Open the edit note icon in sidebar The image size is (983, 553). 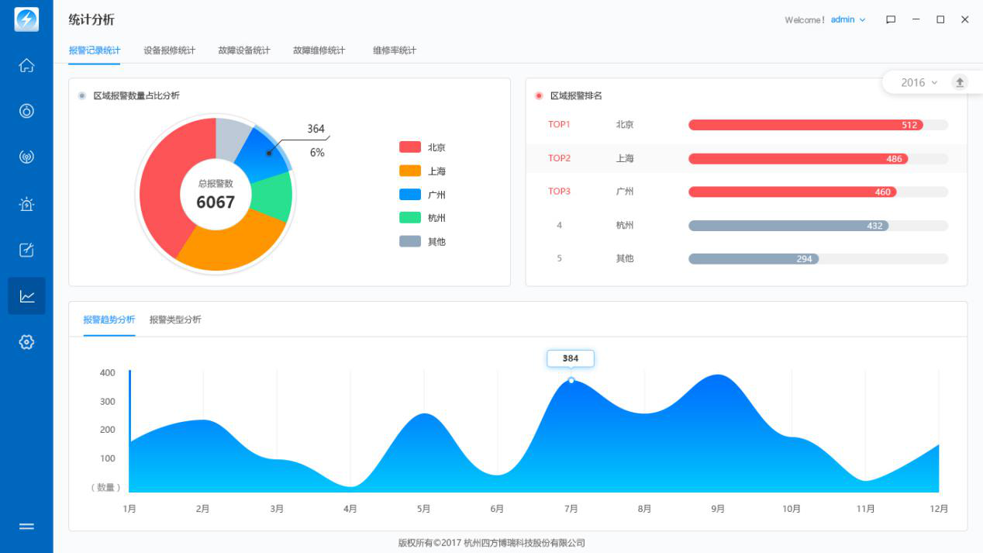(26, 250)
